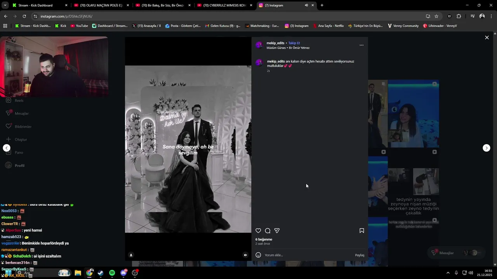Toggle the video sound speaker icon
The width and height of the screenshot is (497, 279).
click(x=245, y=255)
